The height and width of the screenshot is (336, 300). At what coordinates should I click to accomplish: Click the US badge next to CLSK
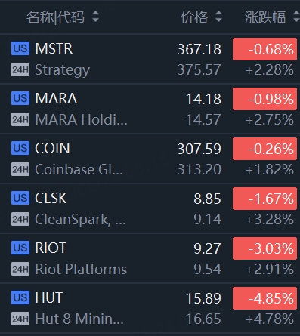(x=20, y=198)
